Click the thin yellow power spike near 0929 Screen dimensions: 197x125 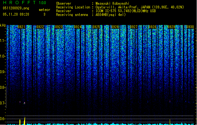pyautogui.click(x=170, y=122)
